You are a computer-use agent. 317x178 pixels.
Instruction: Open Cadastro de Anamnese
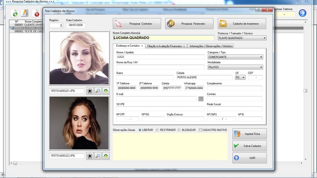(242, 24)
